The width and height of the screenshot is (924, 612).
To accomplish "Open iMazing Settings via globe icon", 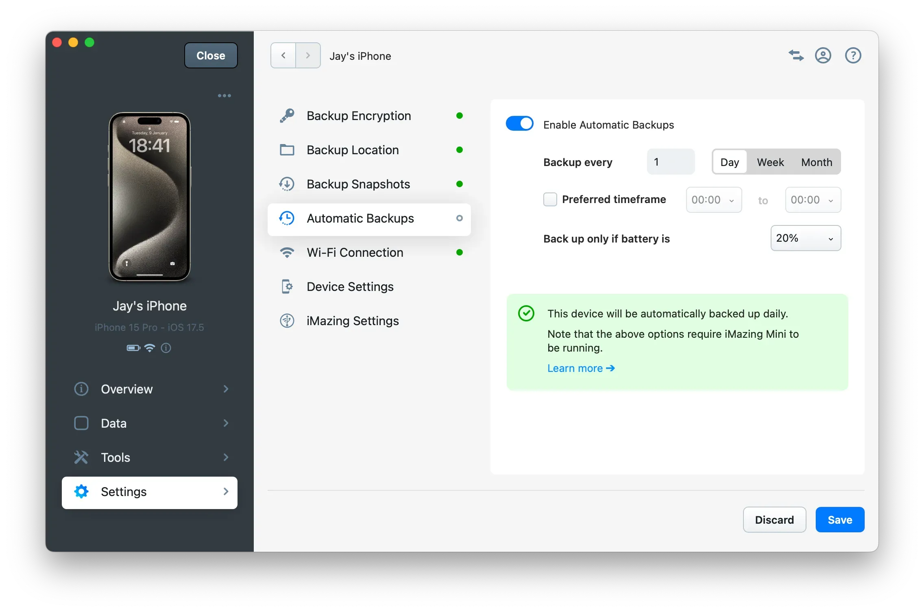I will click(287, 321).
